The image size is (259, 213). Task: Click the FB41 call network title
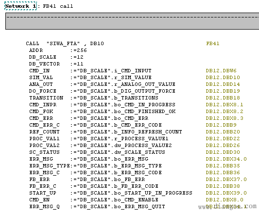click(58, 6)
